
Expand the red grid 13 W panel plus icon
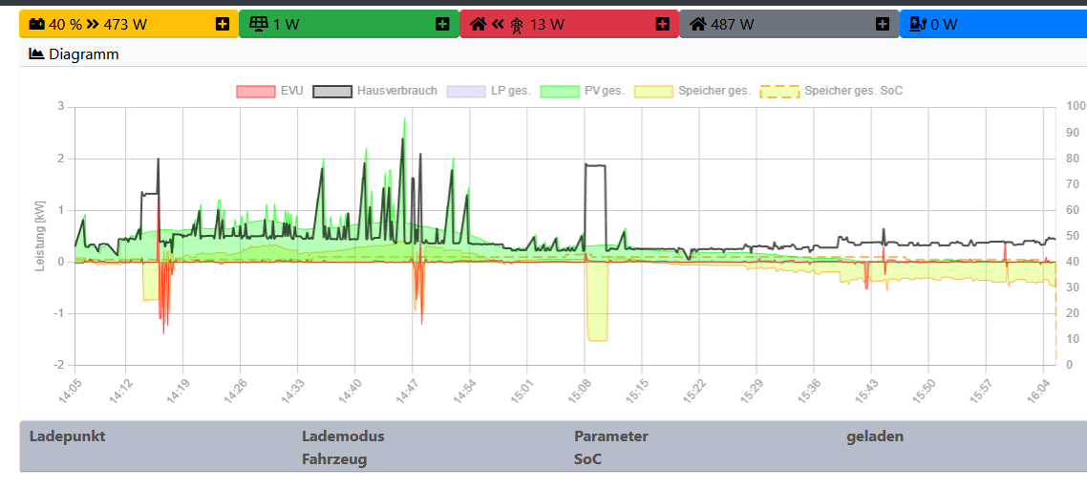click(x=662, y=24)
